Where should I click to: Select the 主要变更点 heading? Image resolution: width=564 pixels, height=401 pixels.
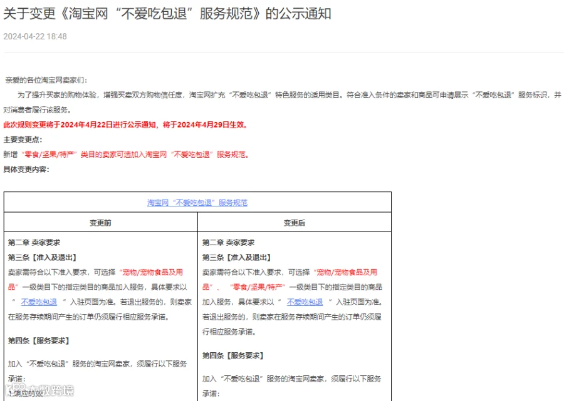click(x=23, y=140)
